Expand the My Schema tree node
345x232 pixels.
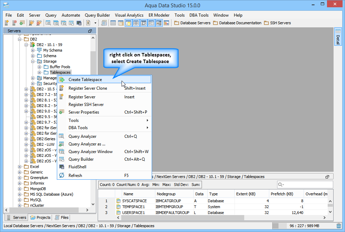[x=33, y=50]
